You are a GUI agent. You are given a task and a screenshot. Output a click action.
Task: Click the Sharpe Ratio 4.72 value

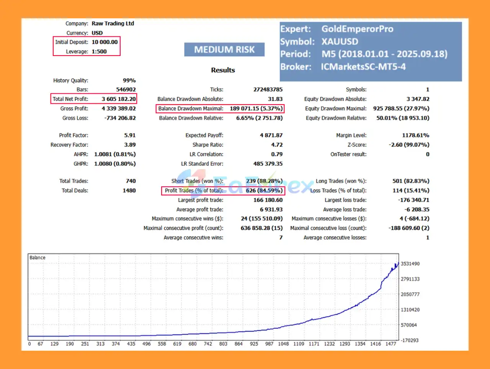(277, 145)
